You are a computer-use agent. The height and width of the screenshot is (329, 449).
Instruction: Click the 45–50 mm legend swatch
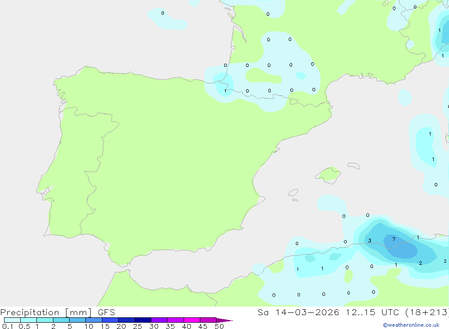coord(208,320)
